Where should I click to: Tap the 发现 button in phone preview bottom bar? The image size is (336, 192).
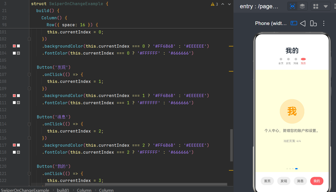pos(284,181)
